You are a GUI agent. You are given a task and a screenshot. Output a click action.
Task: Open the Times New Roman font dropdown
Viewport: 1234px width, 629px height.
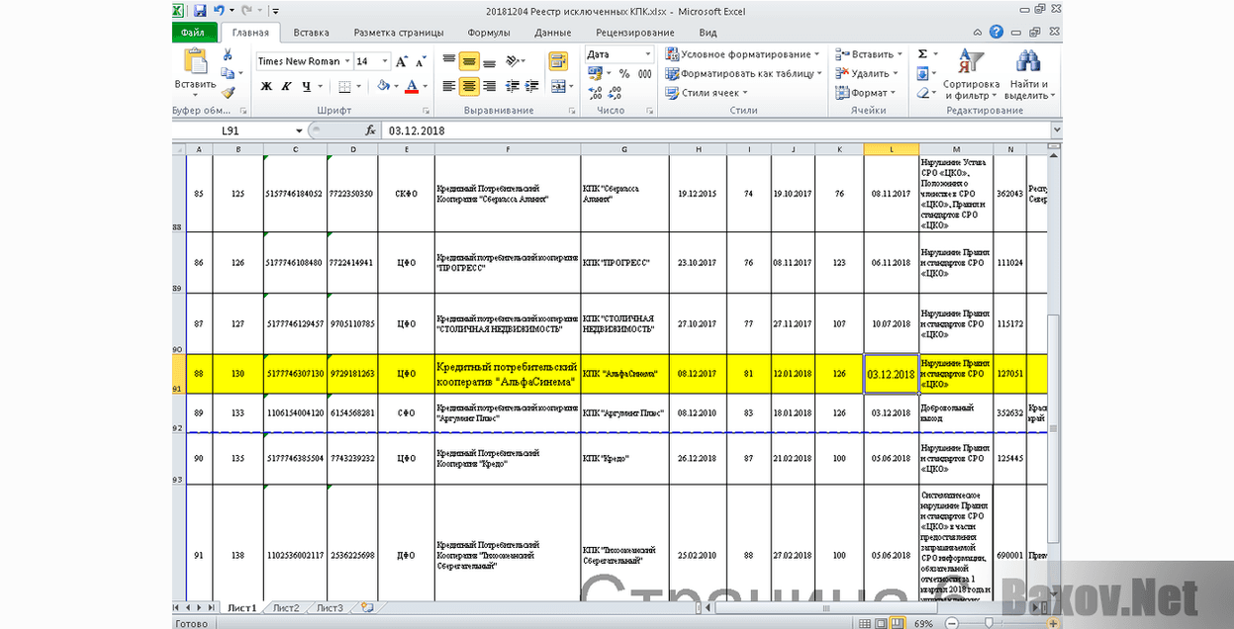(347, 61)
